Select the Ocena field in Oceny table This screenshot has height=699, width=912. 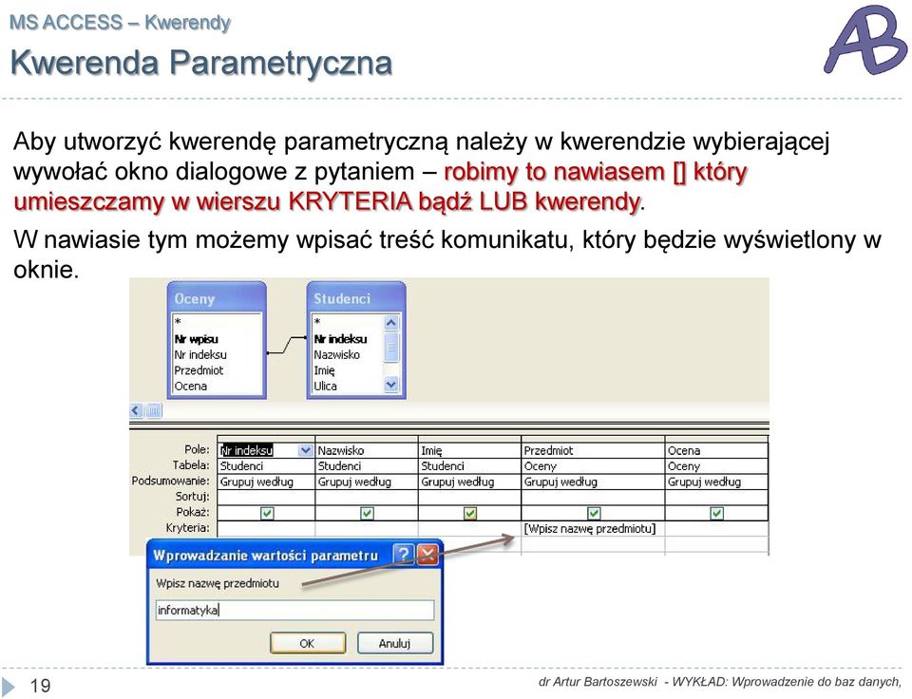point(191,387)
